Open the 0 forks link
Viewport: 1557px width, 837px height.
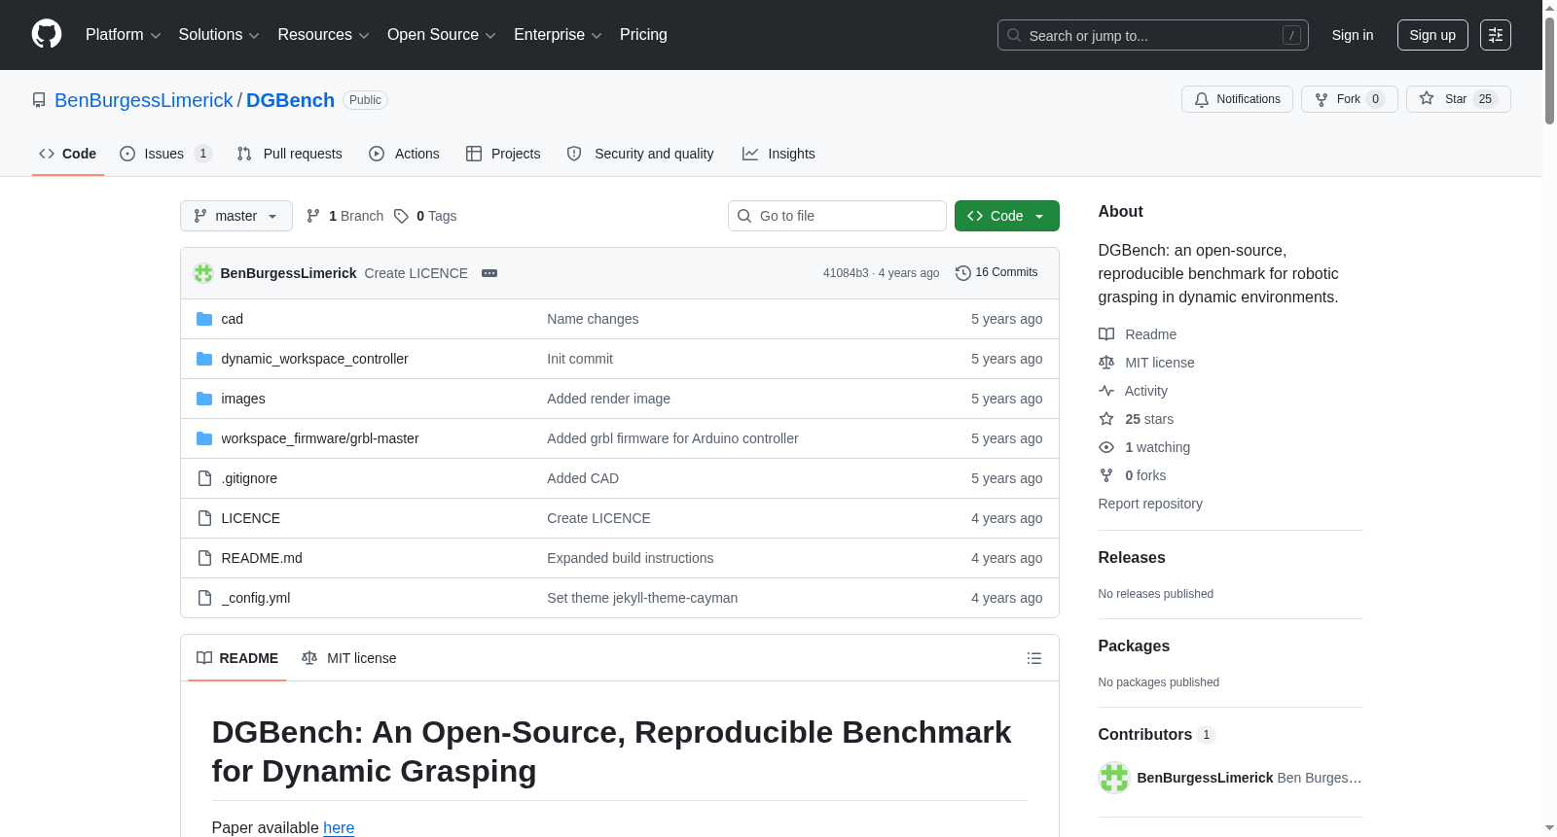coord(1145,475)
